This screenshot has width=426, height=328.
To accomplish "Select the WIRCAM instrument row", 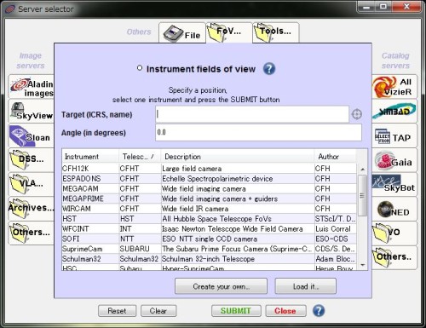I will pyautogui.click(x=209, y=209).
